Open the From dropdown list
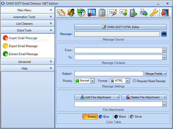 click(164, 50)
